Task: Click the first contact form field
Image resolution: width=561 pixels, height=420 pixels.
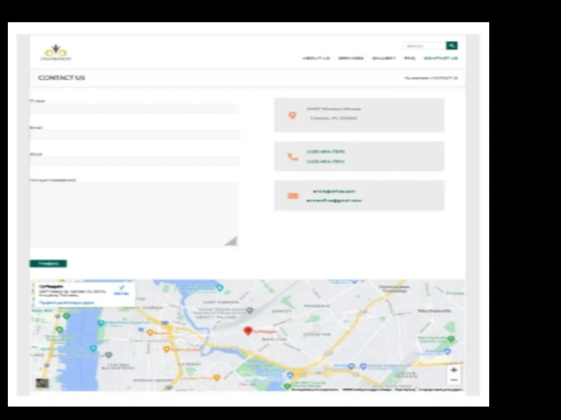Action: tap(134, 109)
